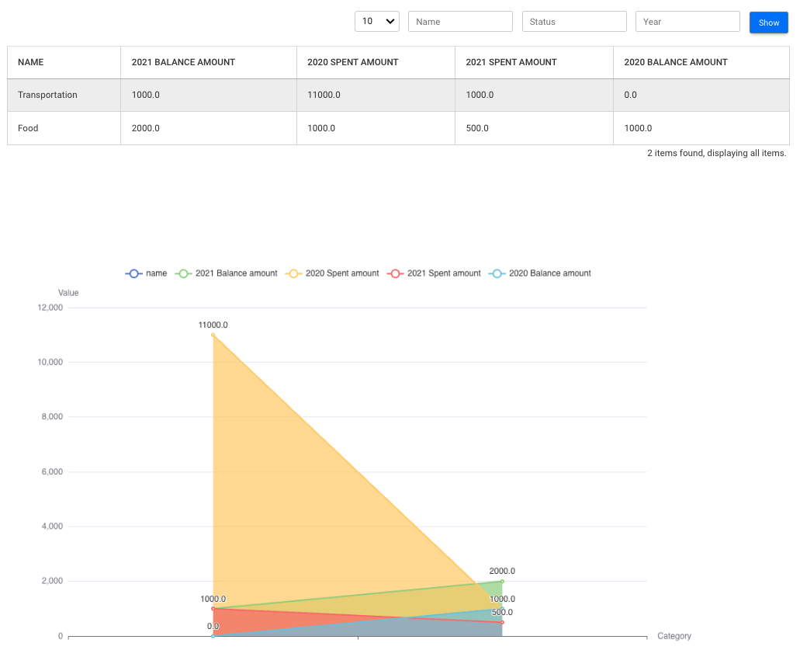Toggle the 'name' series legend marker
The height and width of the screenshot is (657, 800).
pyautogui.click(x=133, y=273)
